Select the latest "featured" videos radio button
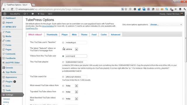 point(63,49)
